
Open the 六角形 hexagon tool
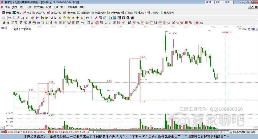153,13
